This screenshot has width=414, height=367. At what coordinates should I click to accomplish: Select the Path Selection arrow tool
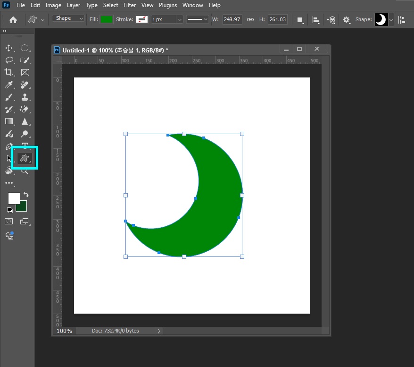pyautogui.click(x=8, y=158)
